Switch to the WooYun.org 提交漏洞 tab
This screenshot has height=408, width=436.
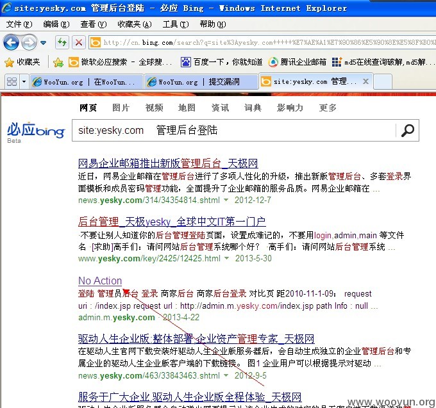[201, 81]
